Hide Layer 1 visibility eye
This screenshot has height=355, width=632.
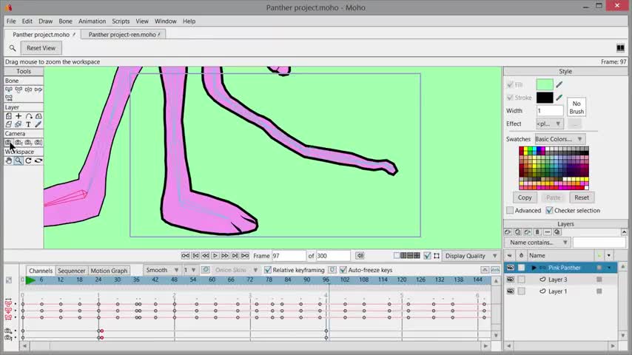pyautogui.click(x=511, y=291)
